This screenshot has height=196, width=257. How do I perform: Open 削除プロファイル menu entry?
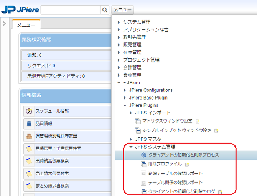(165, 164)
